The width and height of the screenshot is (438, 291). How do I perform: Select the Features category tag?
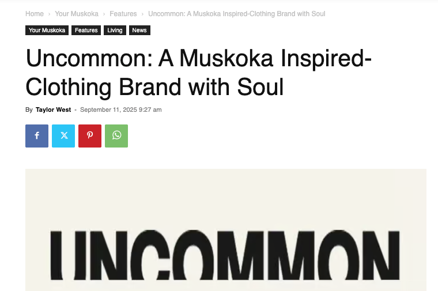[86, 31]
